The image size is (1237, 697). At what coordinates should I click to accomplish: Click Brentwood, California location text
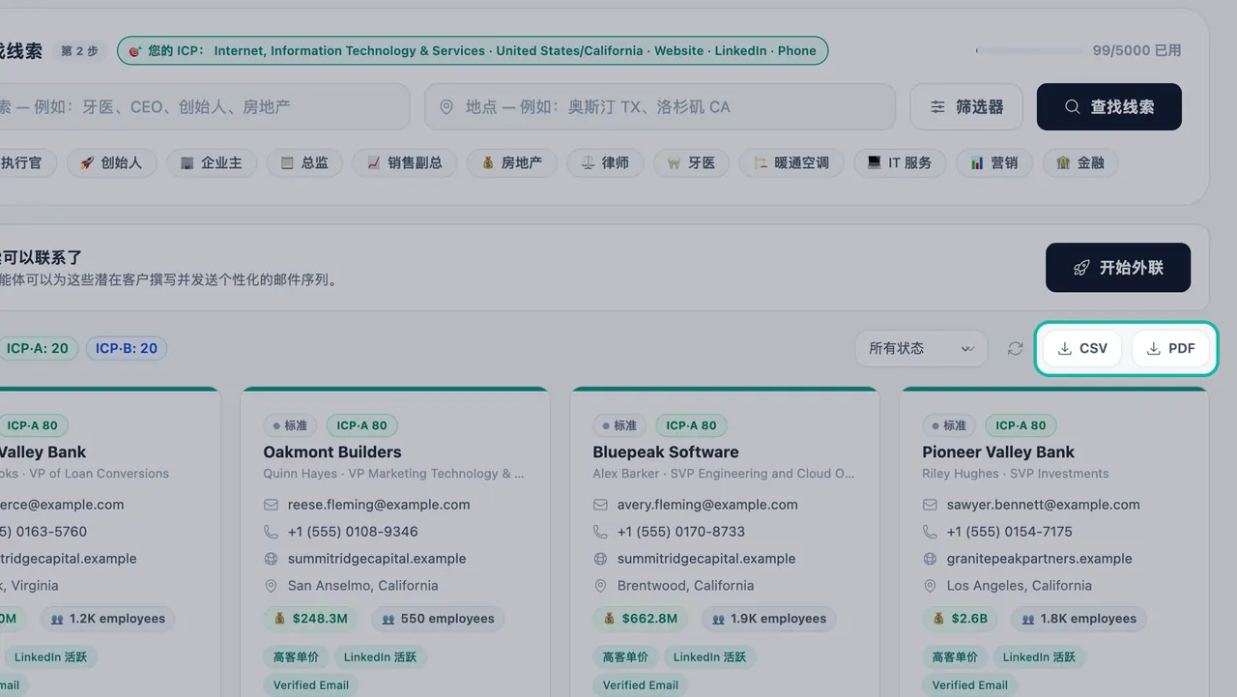685,586
